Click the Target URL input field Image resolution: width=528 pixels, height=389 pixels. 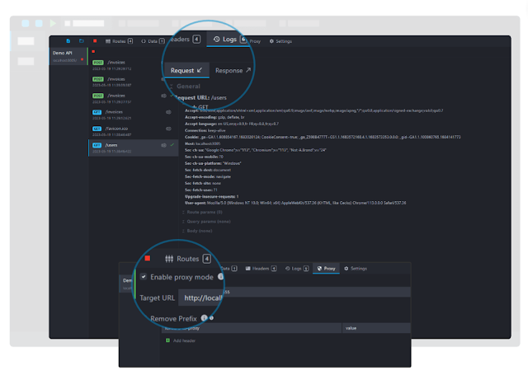(295, 298)
